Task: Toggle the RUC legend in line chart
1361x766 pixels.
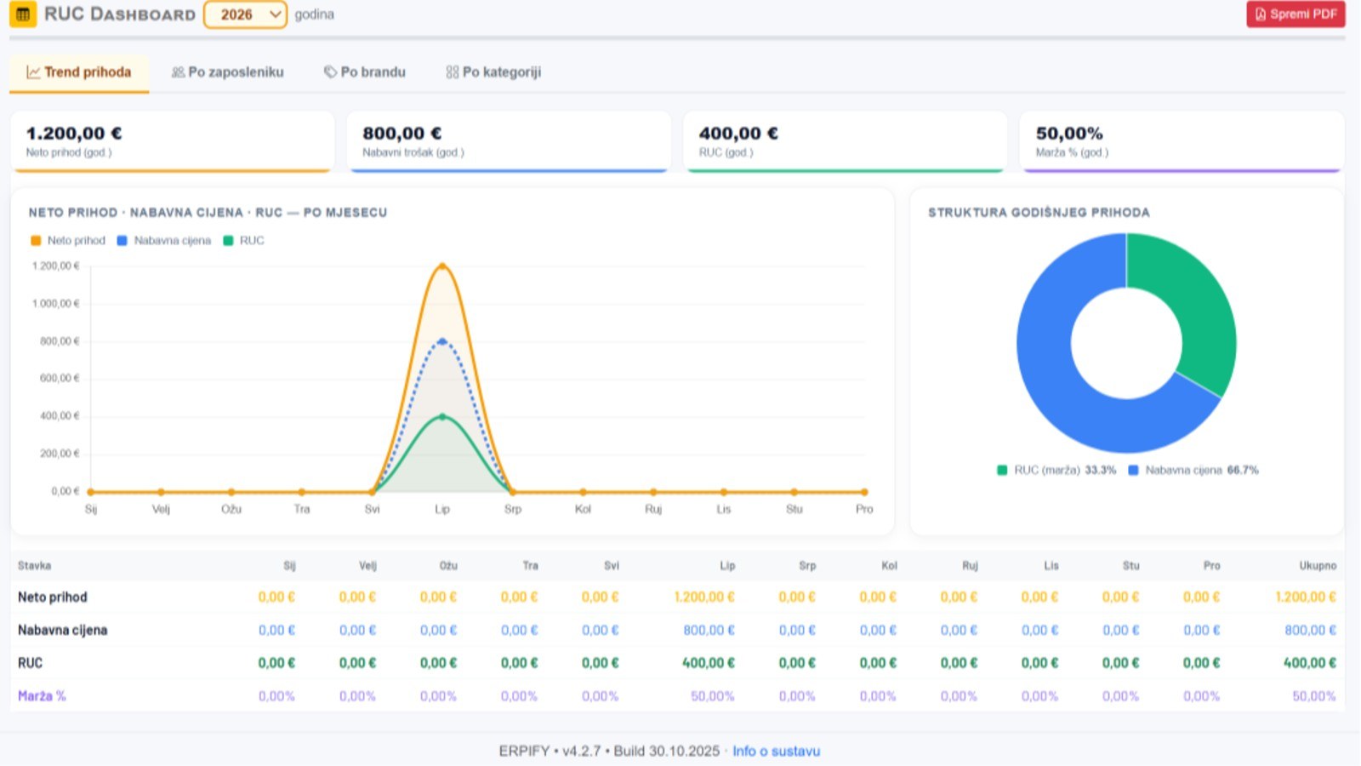Action: tap(243, 241)
